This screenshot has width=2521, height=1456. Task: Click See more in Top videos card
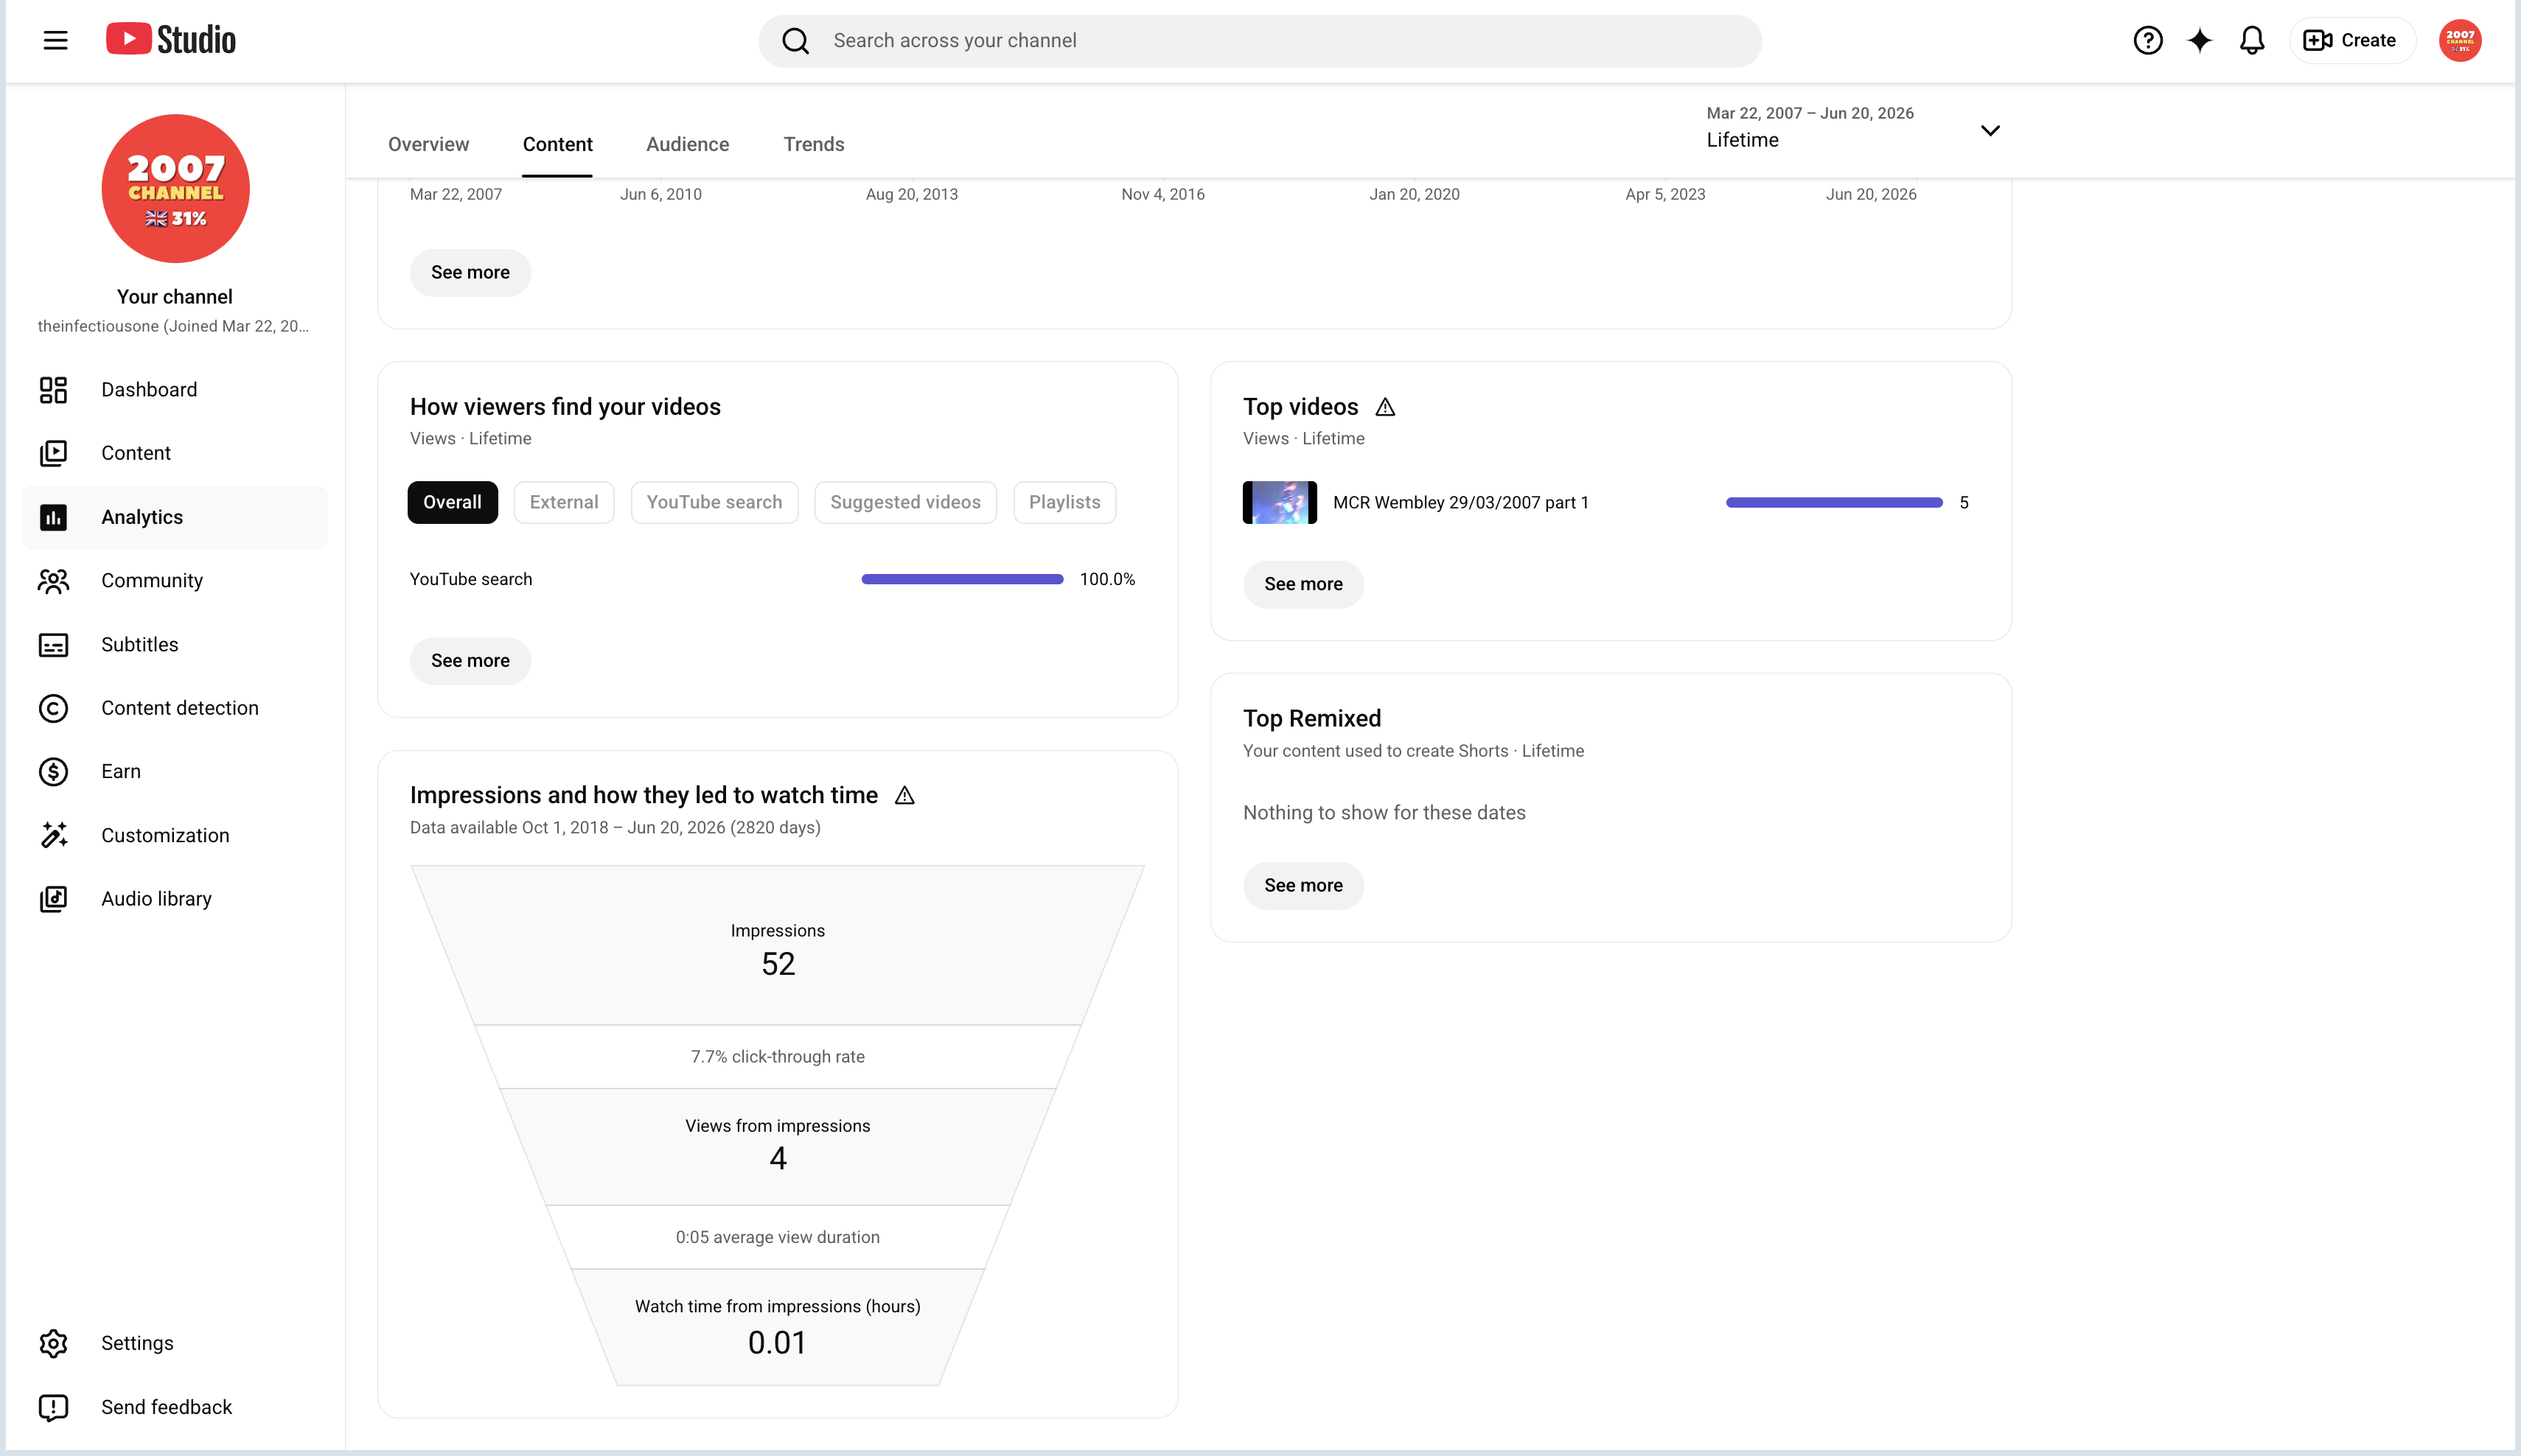pos(1303,584)
